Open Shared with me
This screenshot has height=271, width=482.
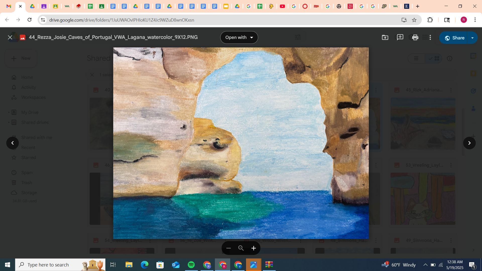[x=37, y=138]
